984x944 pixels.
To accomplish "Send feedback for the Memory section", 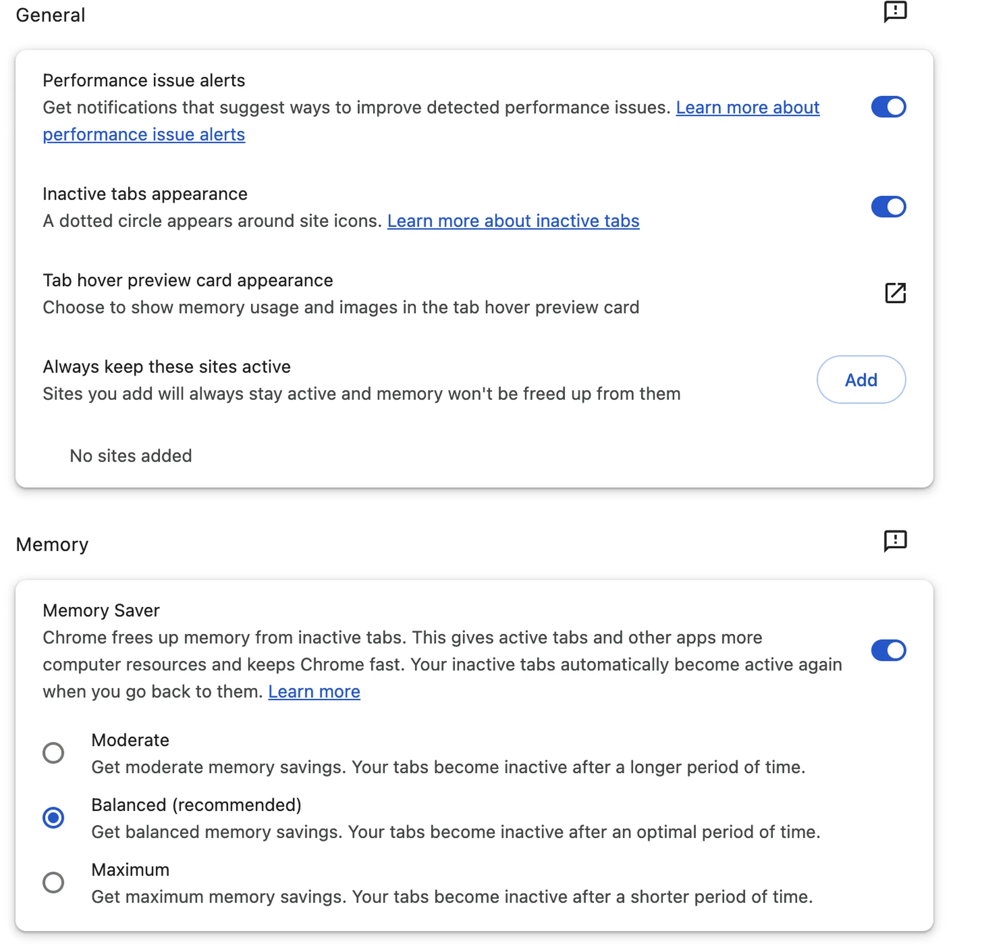I will click(895, 541).
